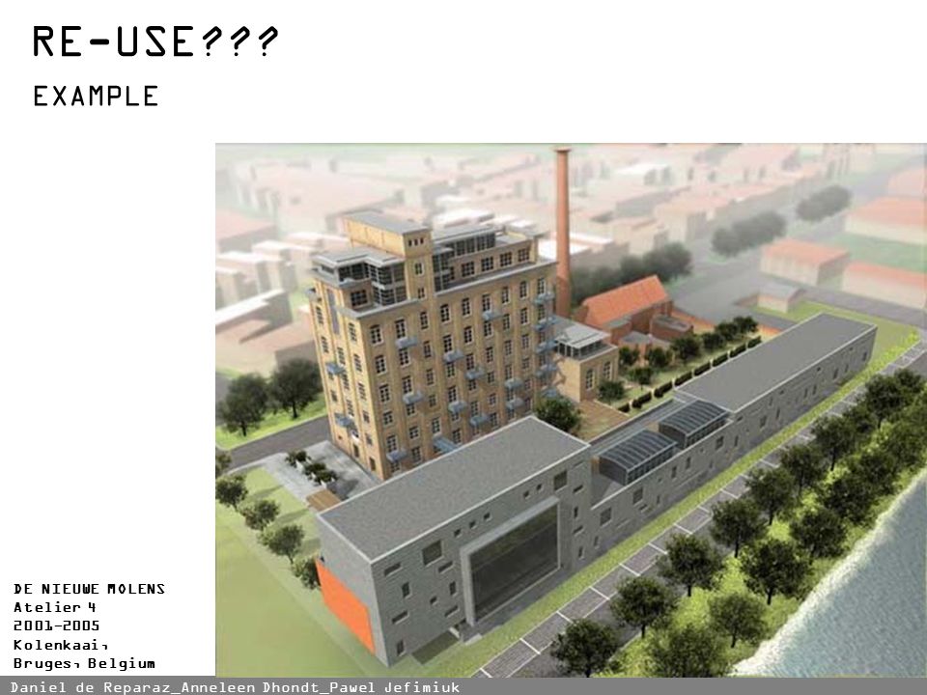
Task: Click the Bruges, Belgium text
Action: pos(85,663)
